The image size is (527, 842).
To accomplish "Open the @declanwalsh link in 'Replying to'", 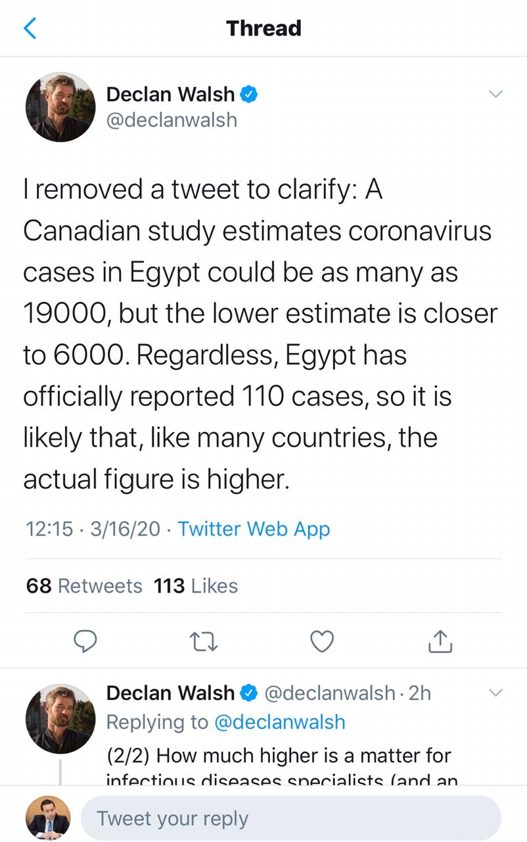I will pos(279,722).
